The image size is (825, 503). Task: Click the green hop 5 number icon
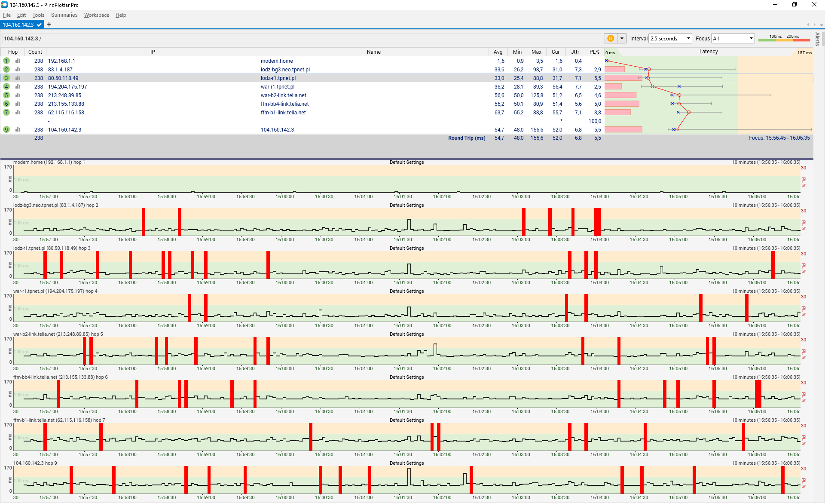[6, 95]
